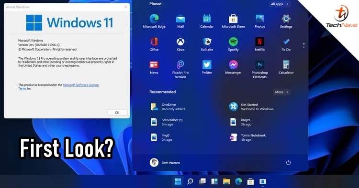The width and height of the screenshot is (359, 188).
Task: Open Tom's Notebook in recommended
Action: click(248, 137)
